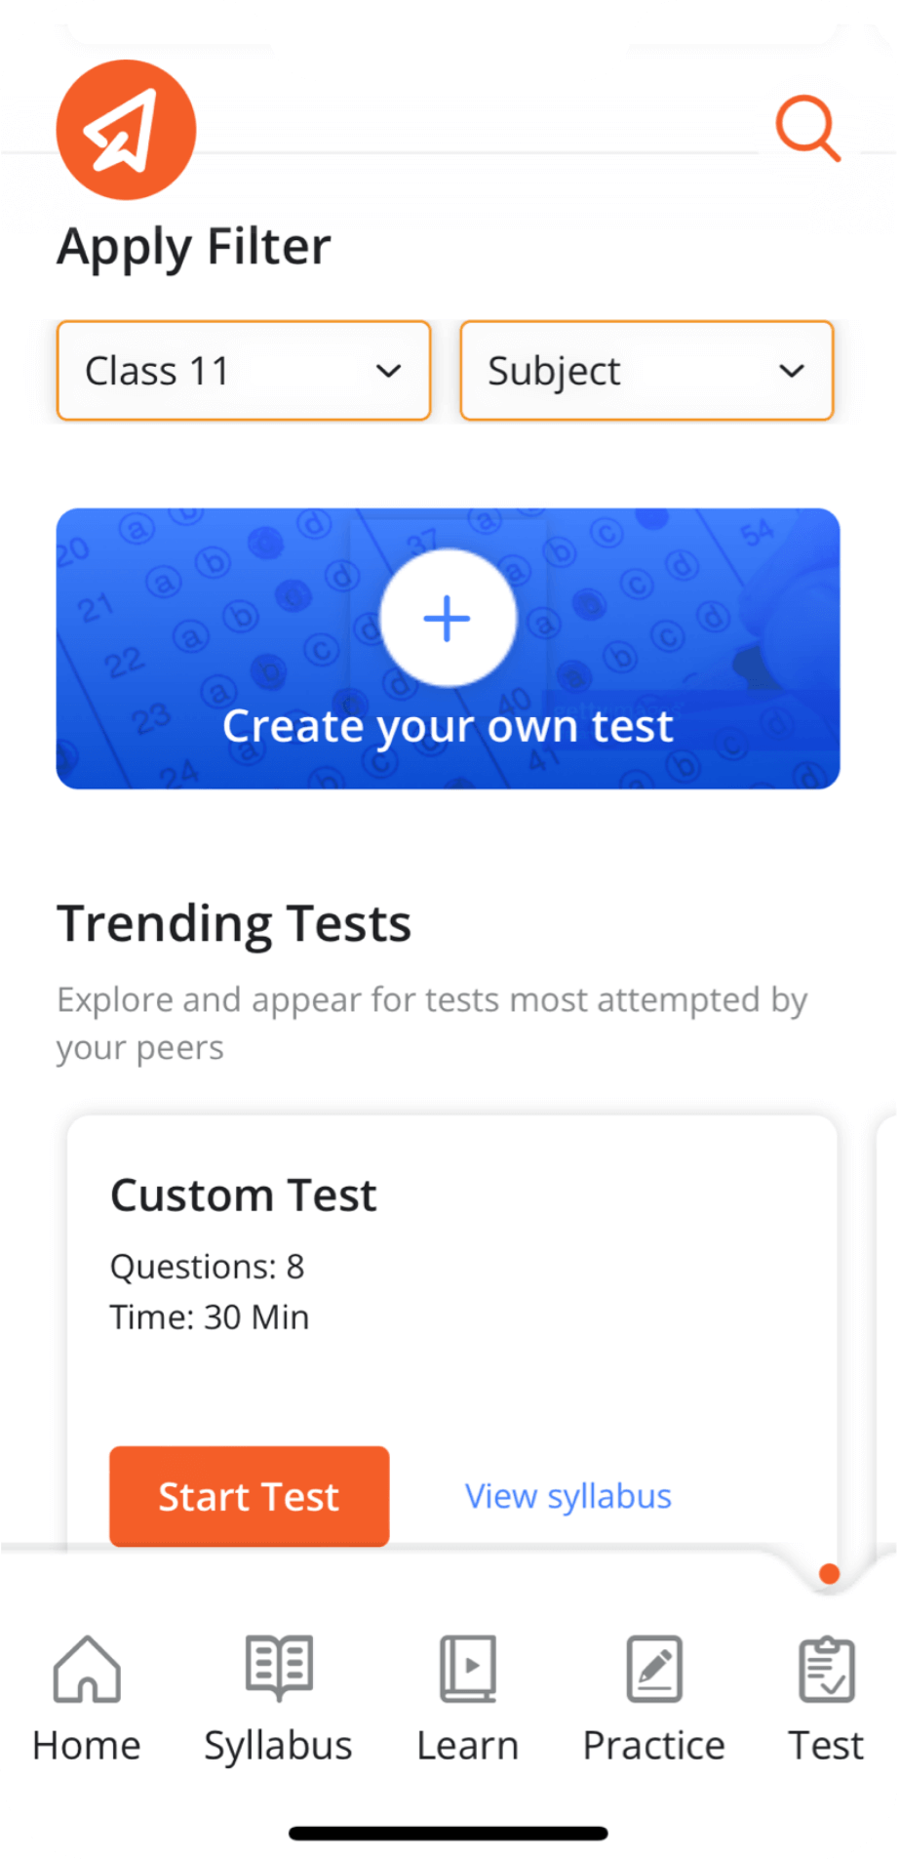Open the Class 11 dropdown
Screen dimensions: 900x1860
(x=244, y=371)
